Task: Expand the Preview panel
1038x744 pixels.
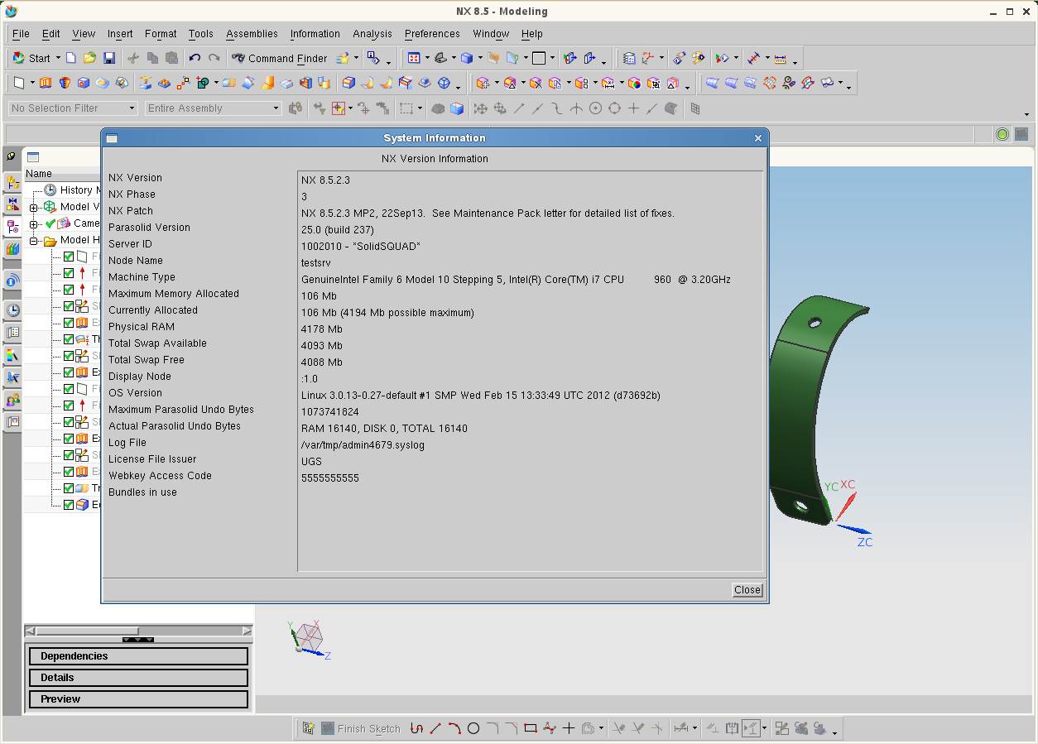Action: (138, 699)
